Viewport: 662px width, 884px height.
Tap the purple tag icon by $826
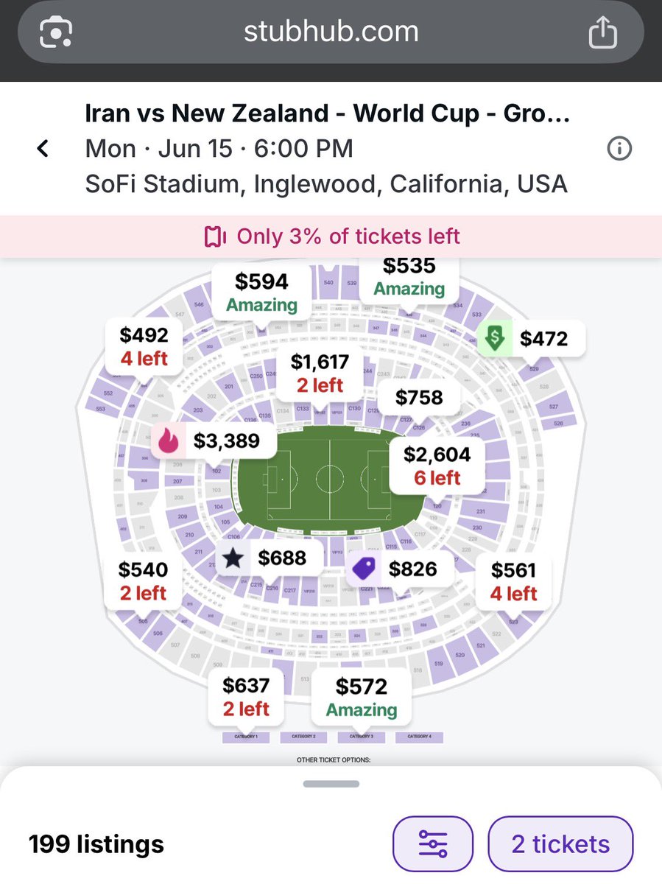pyautogui.click(x=364, y=569)
